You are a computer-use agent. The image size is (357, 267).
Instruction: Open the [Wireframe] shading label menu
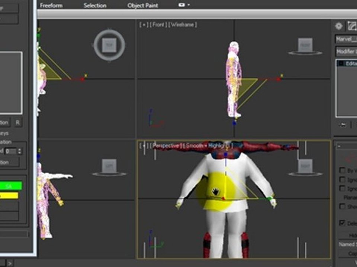click(183, 24)
